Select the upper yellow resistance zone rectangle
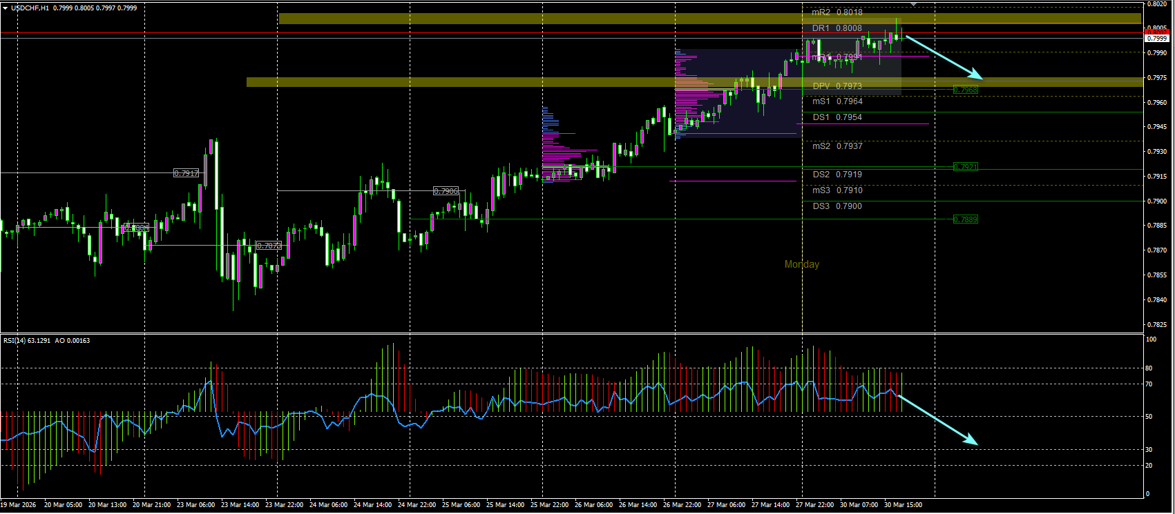This screenshot has width=1175, height=514. tap(709, 19)
